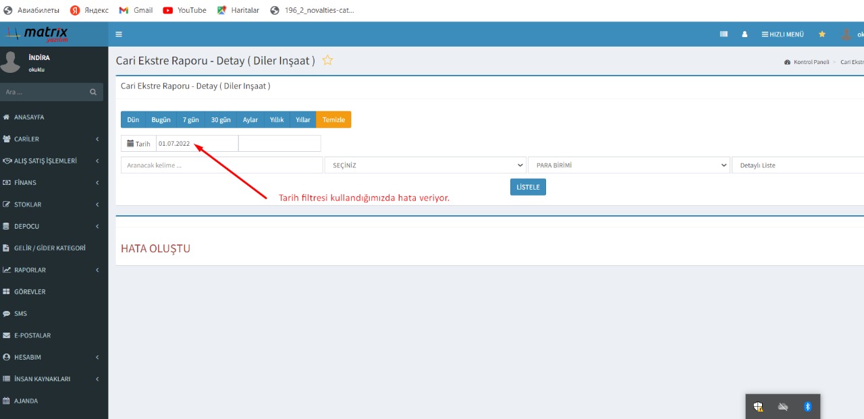Click the gold star icon in header

click(x=821, y=34)
